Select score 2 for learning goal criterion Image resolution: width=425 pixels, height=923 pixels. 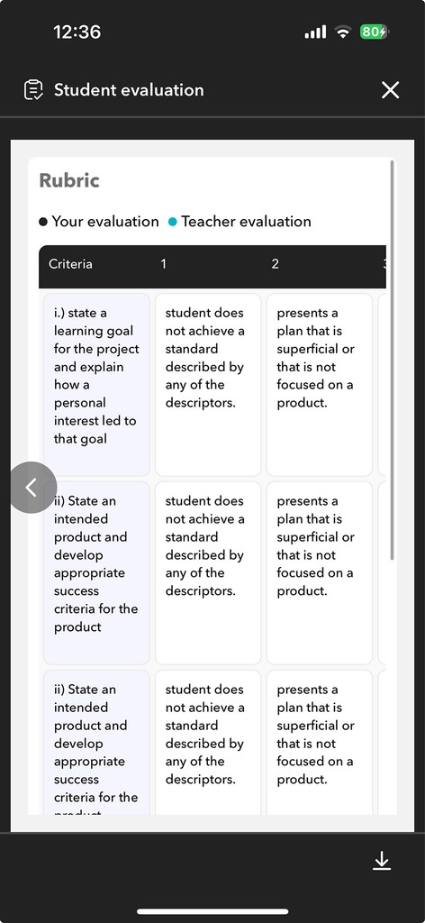coord(320,384)
